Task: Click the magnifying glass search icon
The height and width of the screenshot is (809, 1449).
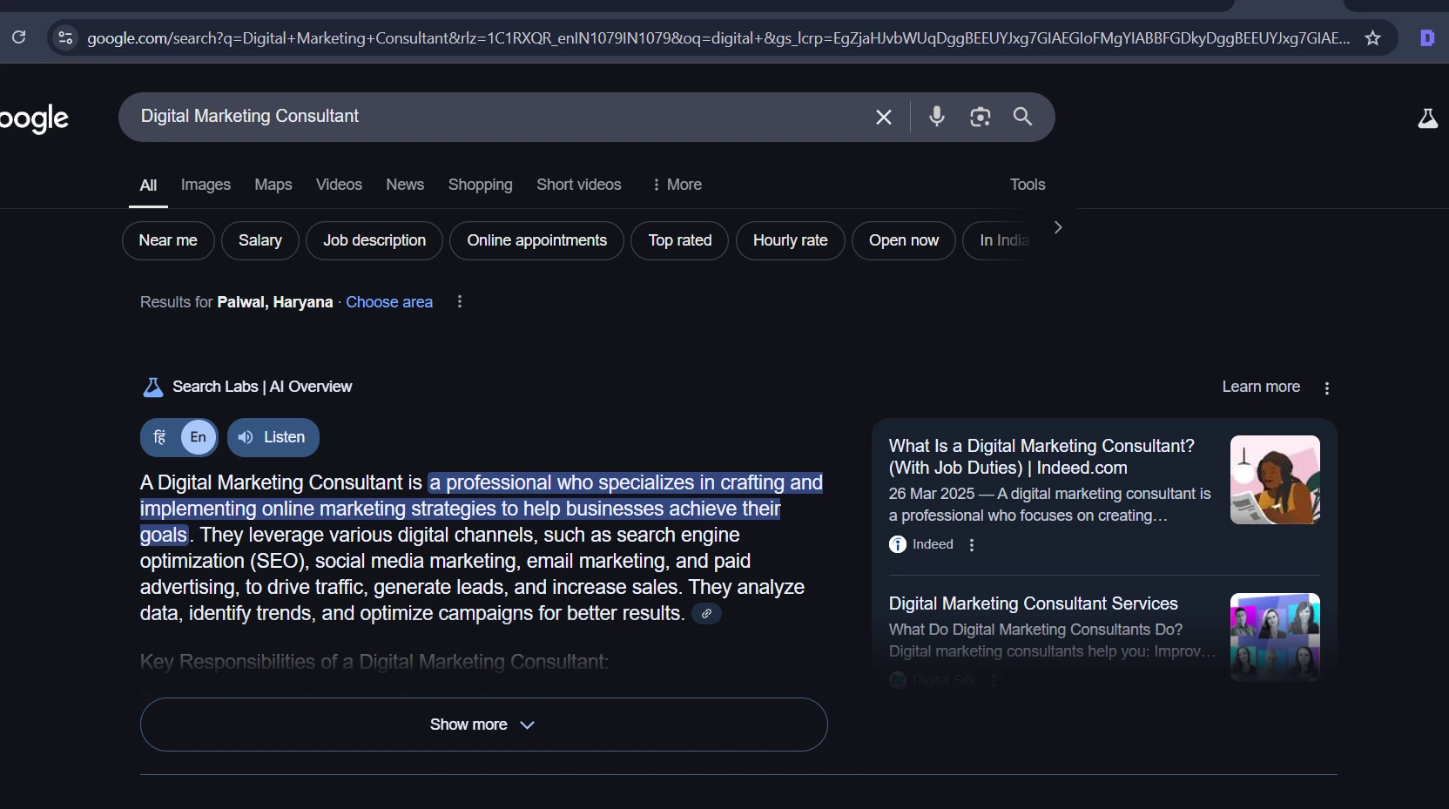Action: coord(1022,117)
